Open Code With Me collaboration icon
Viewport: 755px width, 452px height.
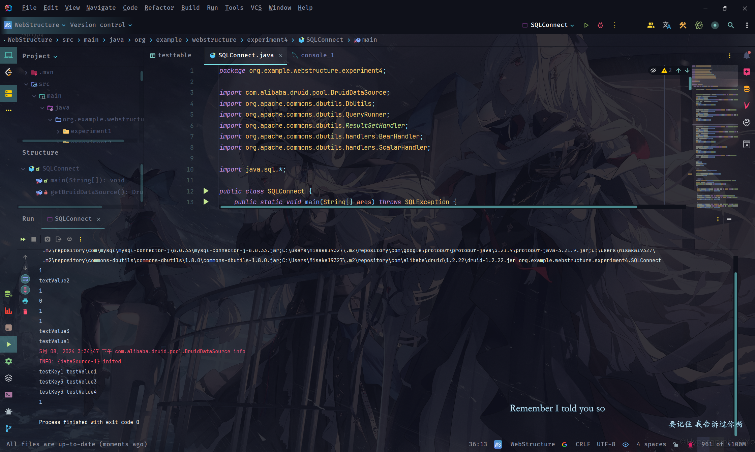click(651, 25)
